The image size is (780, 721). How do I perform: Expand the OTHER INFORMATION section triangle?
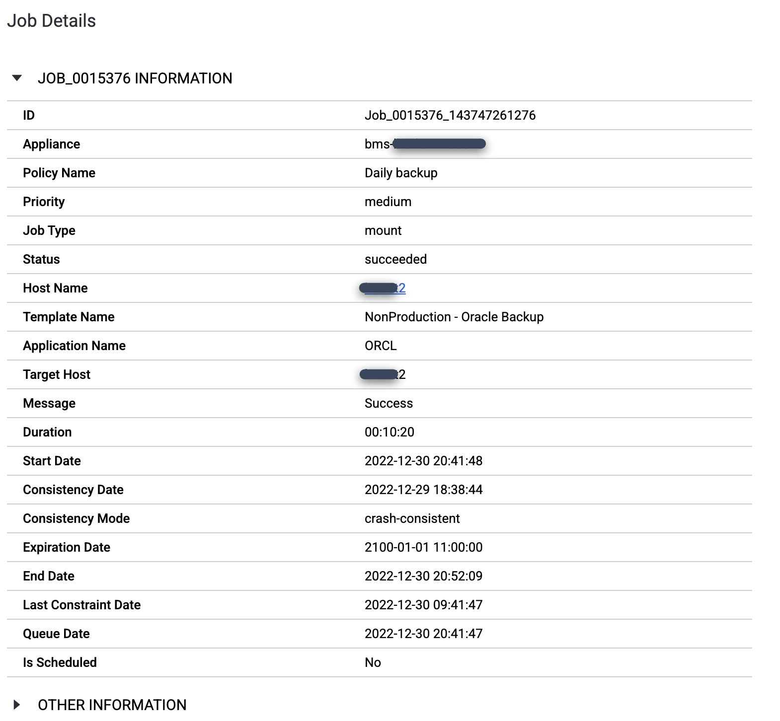(x=17, y=705)
